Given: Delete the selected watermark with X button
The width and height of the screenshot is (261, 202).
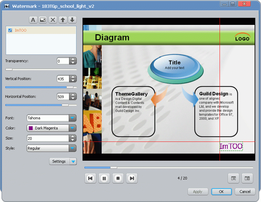Looking at the screenshot, I should tap(53, 20).
